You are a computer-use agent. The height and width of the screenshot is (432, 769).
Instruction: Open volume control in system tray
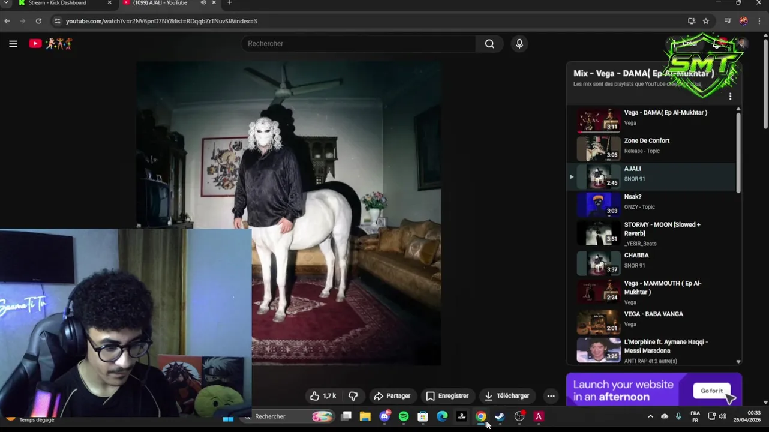722,416
